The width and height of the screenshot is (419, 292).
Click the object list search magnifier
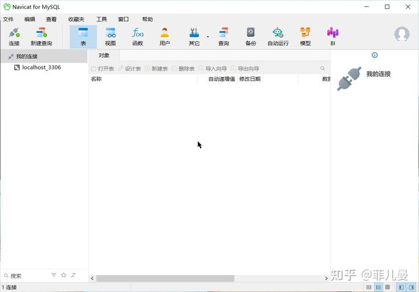coord(322,68)
